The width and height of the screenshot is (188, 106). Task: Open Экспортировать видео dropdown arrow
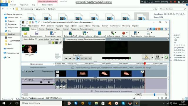click(x=55, y=33)
